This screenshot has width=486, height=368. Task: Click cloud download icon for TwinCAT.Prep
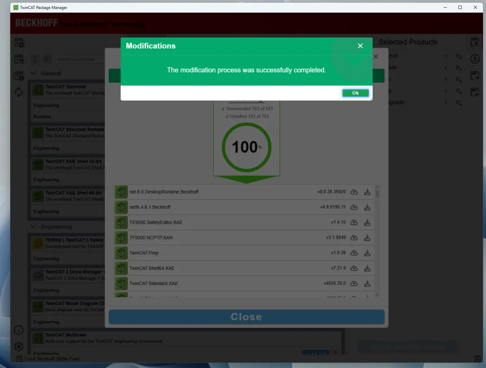pyautogui.click(x=354, y=253)
